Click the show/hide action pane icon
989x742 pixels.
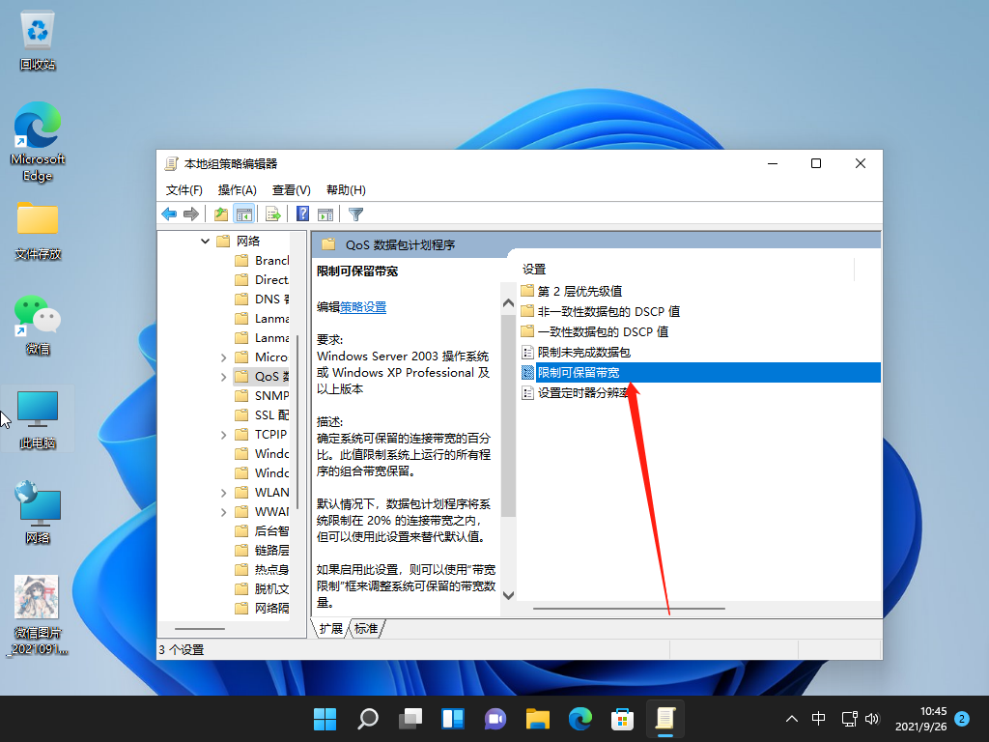[325, 214]
